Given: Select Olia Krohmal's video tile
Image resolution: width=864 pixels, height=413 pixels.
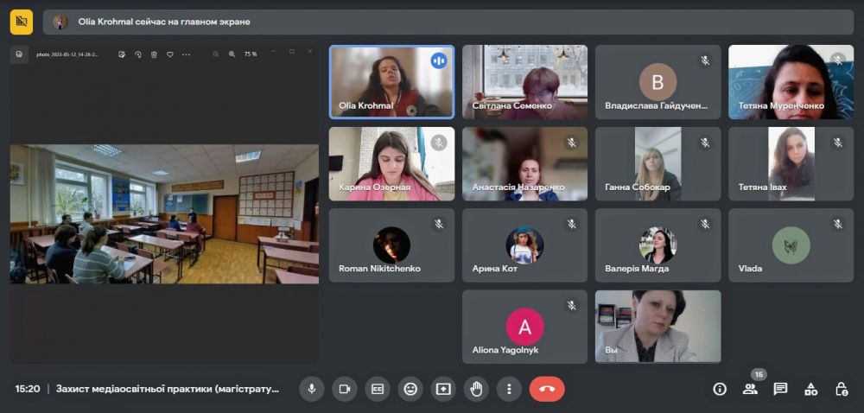Looking at the screenshot, I should click(391, 82).
